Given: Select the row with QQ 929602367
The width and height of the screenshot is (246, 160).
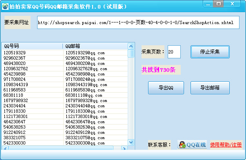Looking at the screenshot, I should coord(65,58).
